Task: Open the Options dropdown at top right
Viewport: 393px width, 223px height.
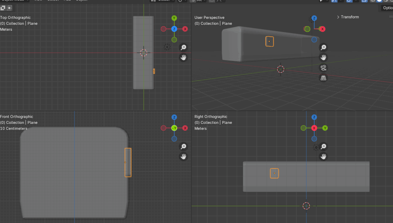Action: click(387, 8)
